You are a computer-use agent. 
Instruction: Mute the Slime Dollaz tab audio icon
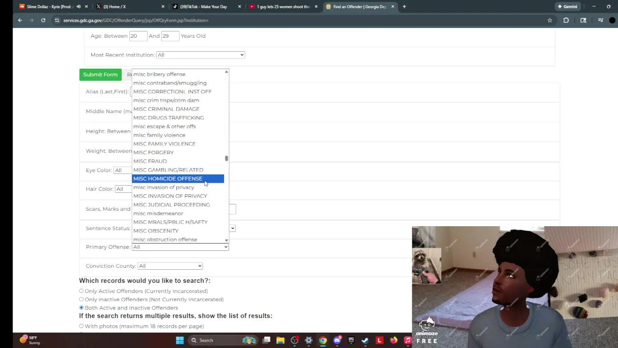pyautogui.click(x=78, y=7)
